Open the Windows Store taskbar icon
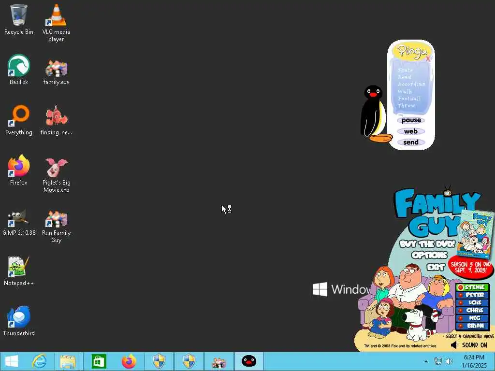The height and width of the screenshot is (371, 495). point(99,361)
